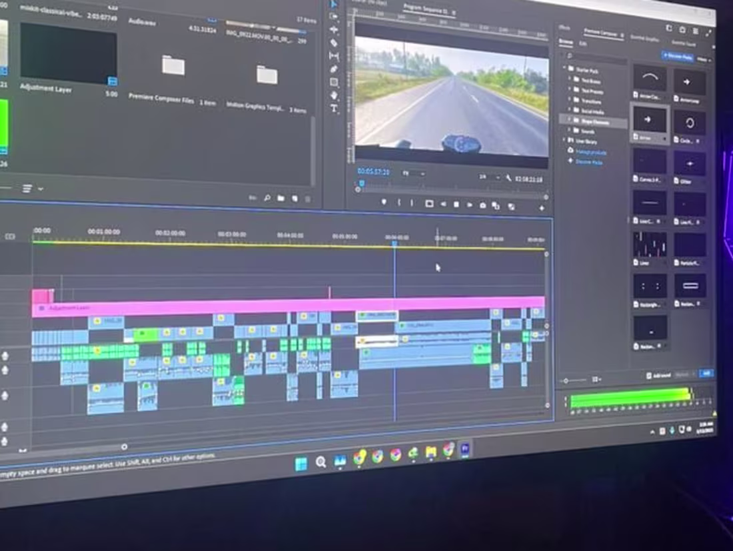Image resolution: width=733 pixels, height=551 pixels.
Task: Expand the Social Media folder
Action: click(x=570, y=109)
